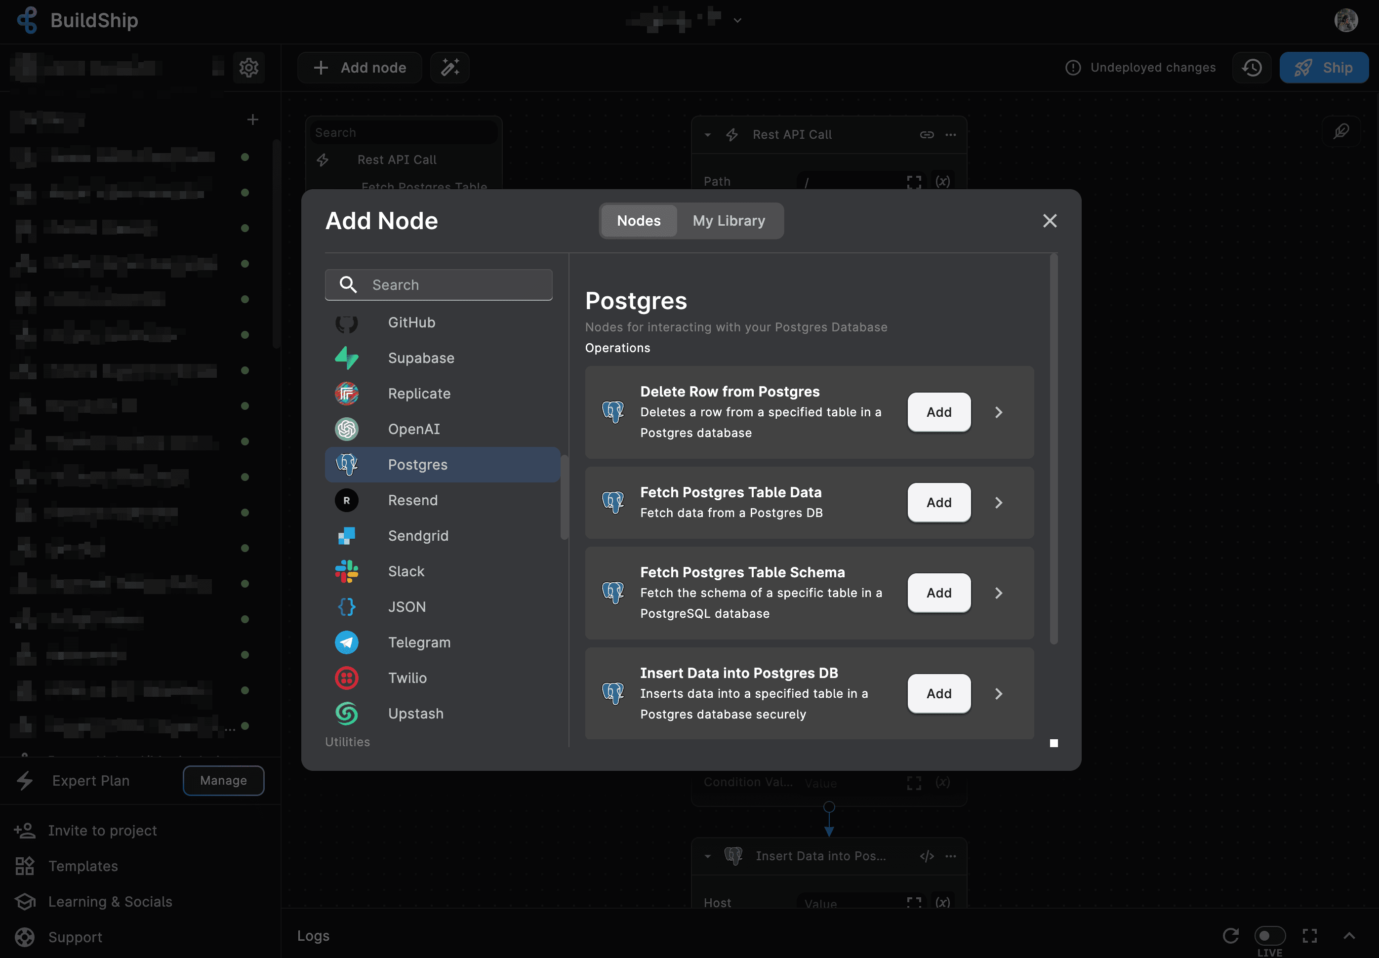Viewport: 1379px width, 958px height.
Task: Open the OpenAI nodes category
Action: (413, 429)
